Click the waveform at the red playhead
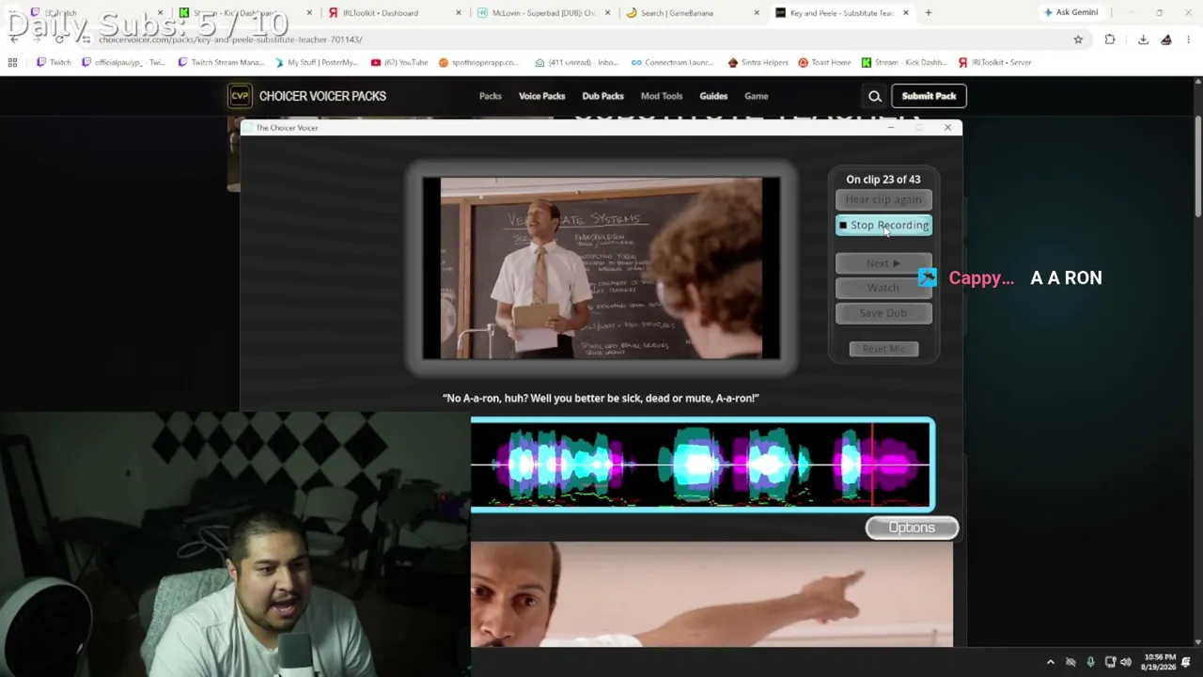This screenshot has width=1203, height=677. (x=872, y=465)
